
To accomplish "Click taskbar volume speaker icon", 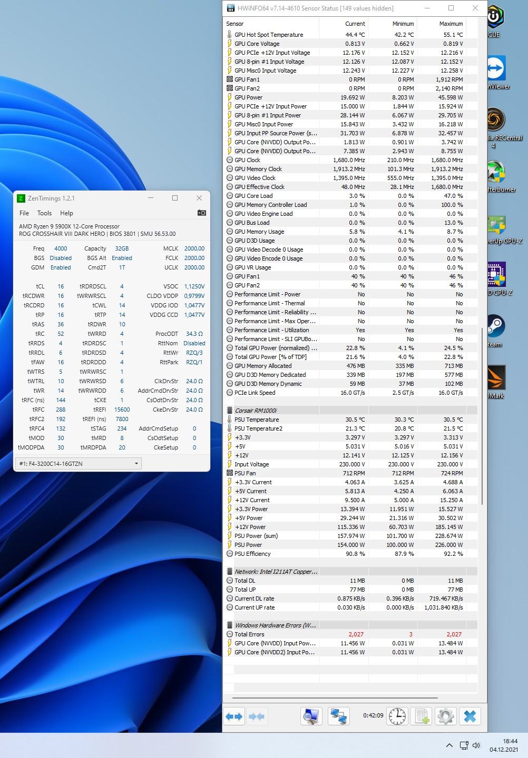I will [476, 745].
